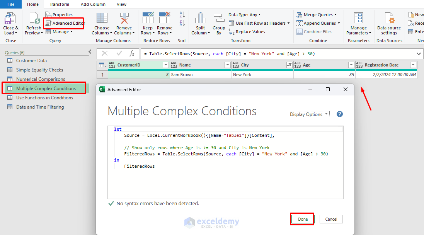Click inside the formula bar text
The height and width of the screenshot is (235, 424).
click(x=229, y=54)
